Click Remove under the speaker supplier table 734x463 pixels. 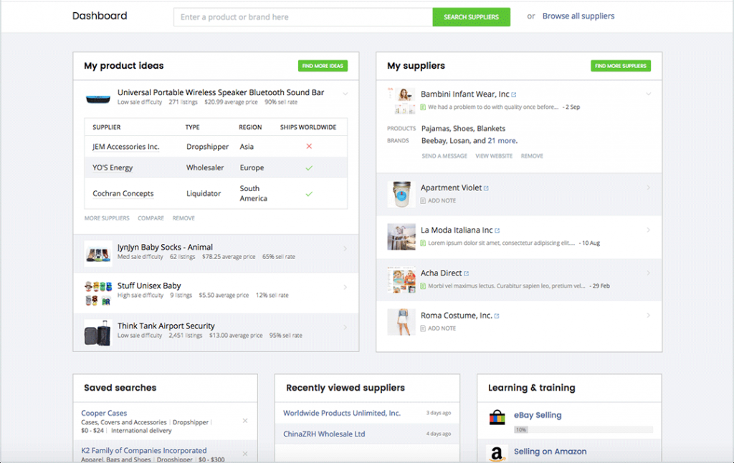[x=183, y=218]
